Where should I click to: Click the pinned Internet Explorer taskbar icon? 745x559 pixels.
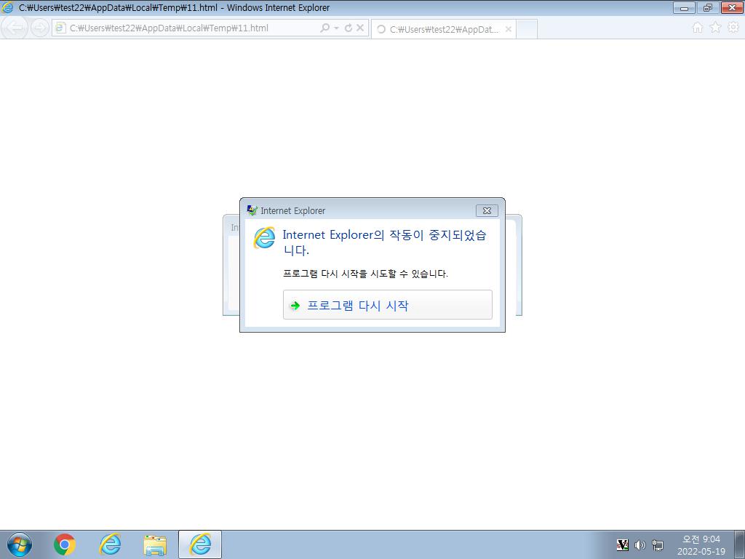coord(110,544)
